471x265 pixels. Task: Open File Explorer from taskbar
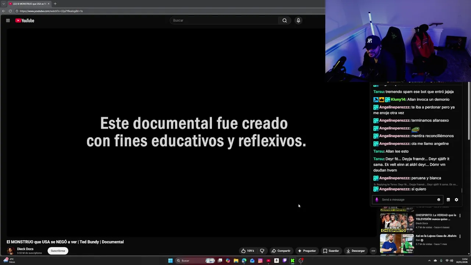(x=236, y=261)
